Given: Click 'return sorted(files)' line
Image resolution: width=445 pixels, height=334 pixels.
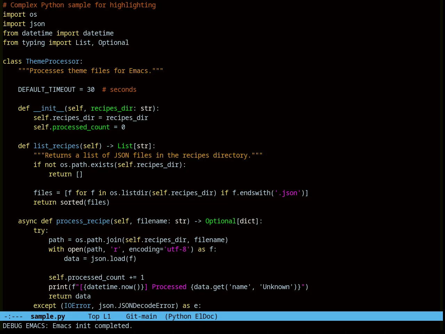Looking at the screenshot, I should pos(72,202).
